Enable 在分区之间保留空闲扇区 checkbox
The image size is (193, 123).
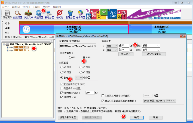(103, 96)
